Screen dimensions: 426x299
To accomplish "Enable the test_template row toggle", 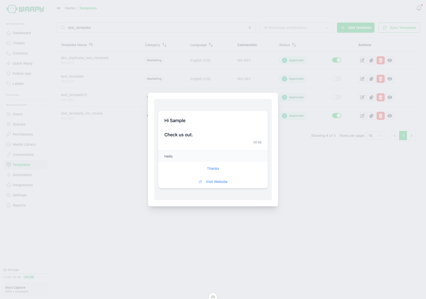I will 337,79.
